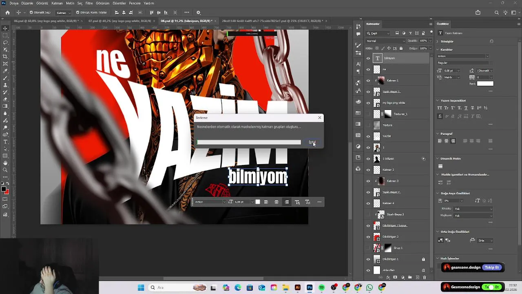Click the create new layer icon
This screenshot has height=294, width=522.
click(417, 277)
